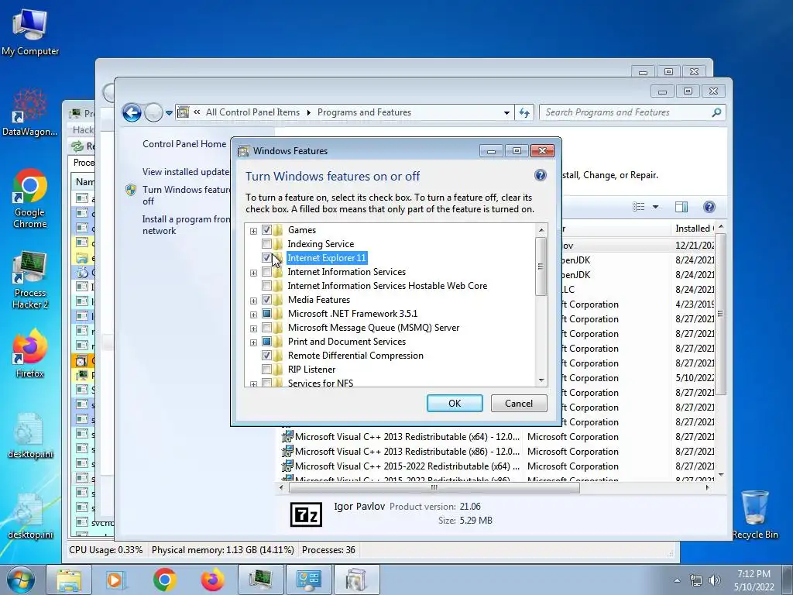Expand Internet Information Services node
The height and width of the screenshot is (595, 793).
pos(253,273)
